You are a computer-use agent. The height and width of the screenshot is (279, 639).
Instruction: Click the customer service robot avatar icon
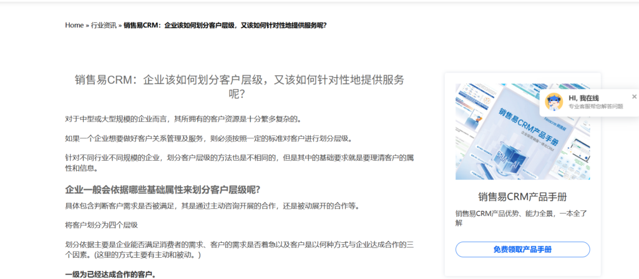pos(554,102)
